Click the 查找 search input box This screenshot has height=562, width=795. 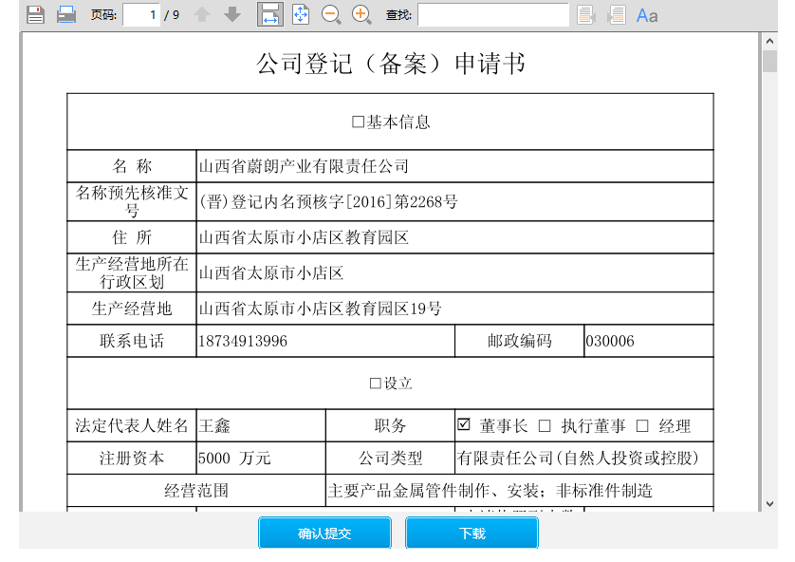pos(493,14)
